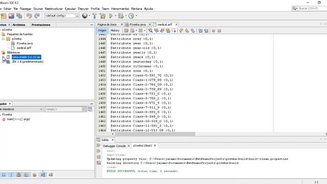The width and height of the screenshot is (327, 184).
Task: Click the New Project toolbar icon
Action: (x=4, y=16)
